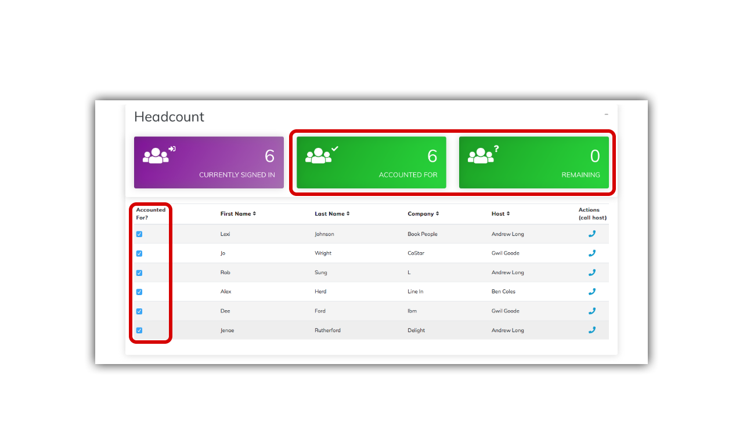Call host for Lexi Johnson
Image resolution: width=743 pixels, height=429 pixels.
pos(592,234)
